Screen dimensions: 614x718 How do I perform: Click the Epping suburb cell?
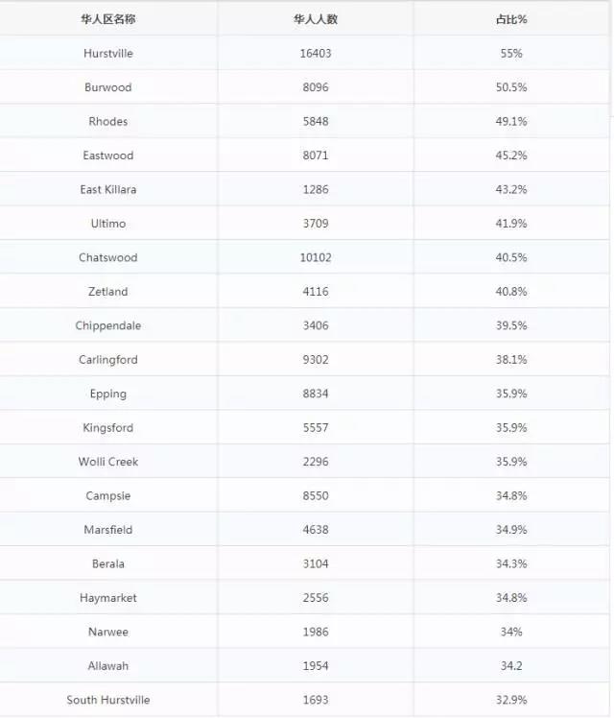[x=108, y=394]
